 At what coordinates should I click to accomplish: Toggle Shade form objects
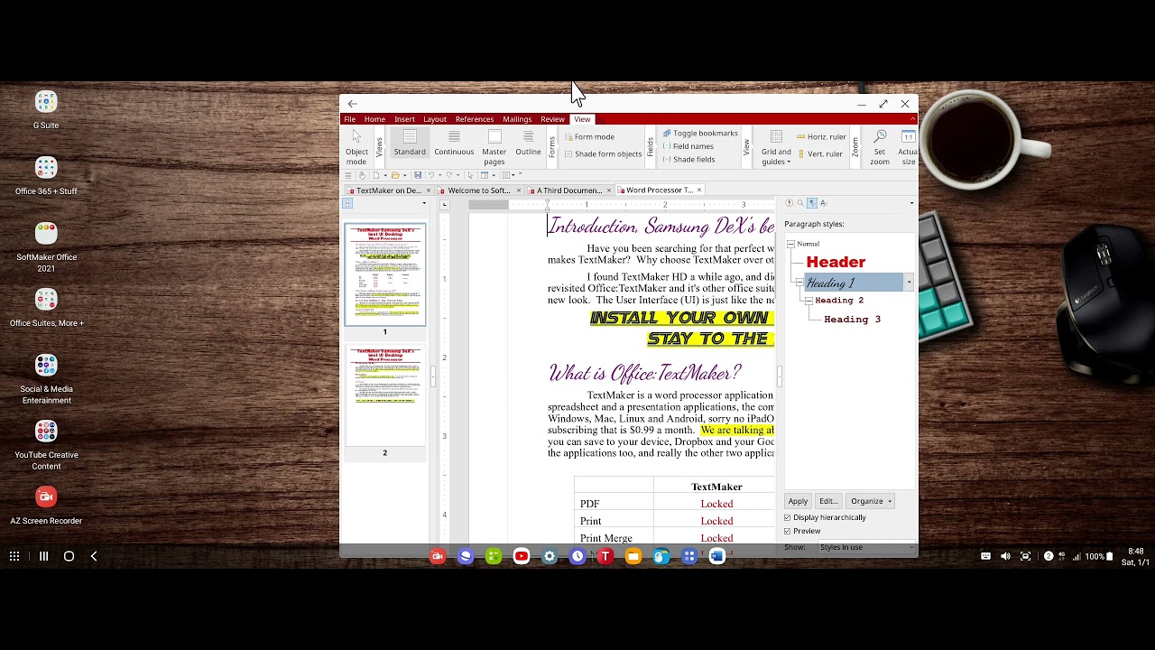(x=604, y=154)
